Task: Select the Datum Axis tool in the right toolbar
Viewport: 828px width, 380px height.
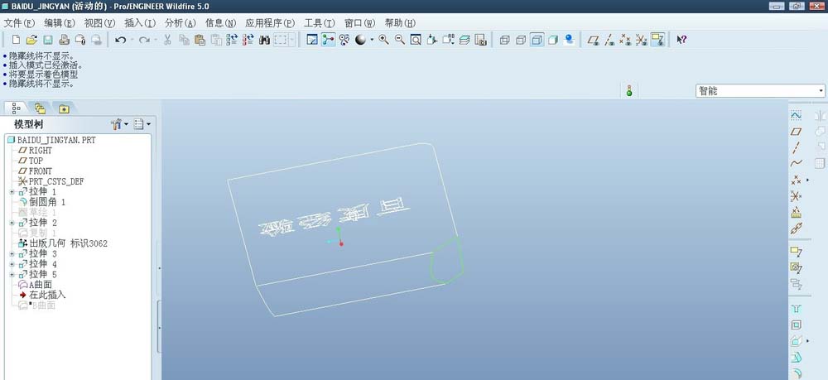Action: (x=796, y=147)
